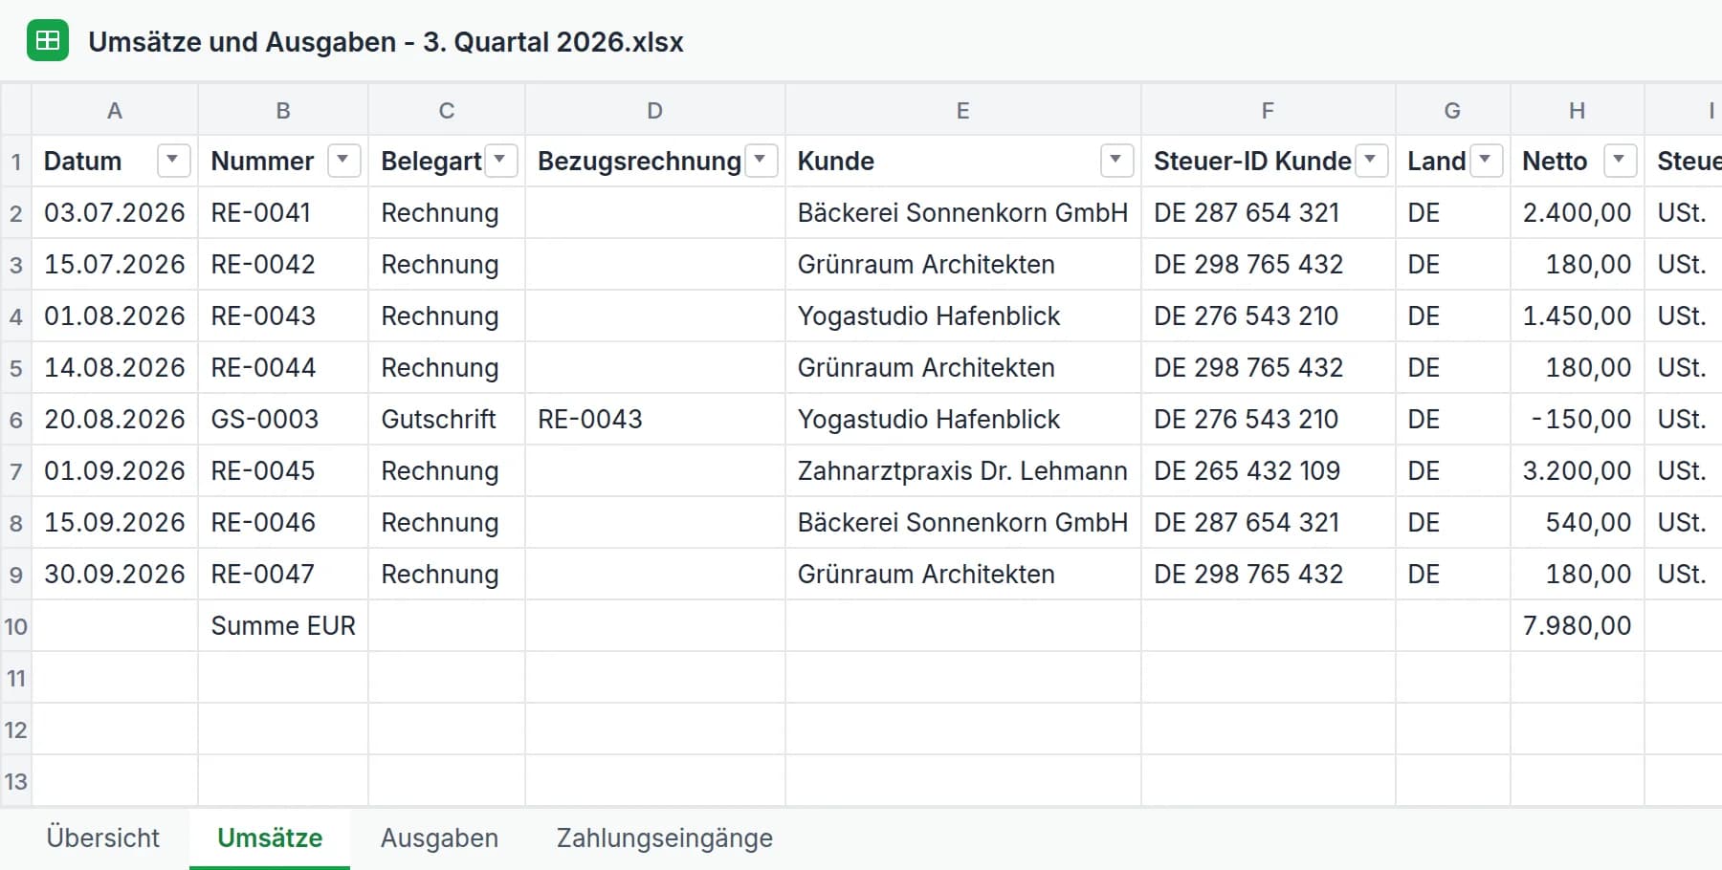
Task: Select the Umsätze sheet tab
Action: 270,838
